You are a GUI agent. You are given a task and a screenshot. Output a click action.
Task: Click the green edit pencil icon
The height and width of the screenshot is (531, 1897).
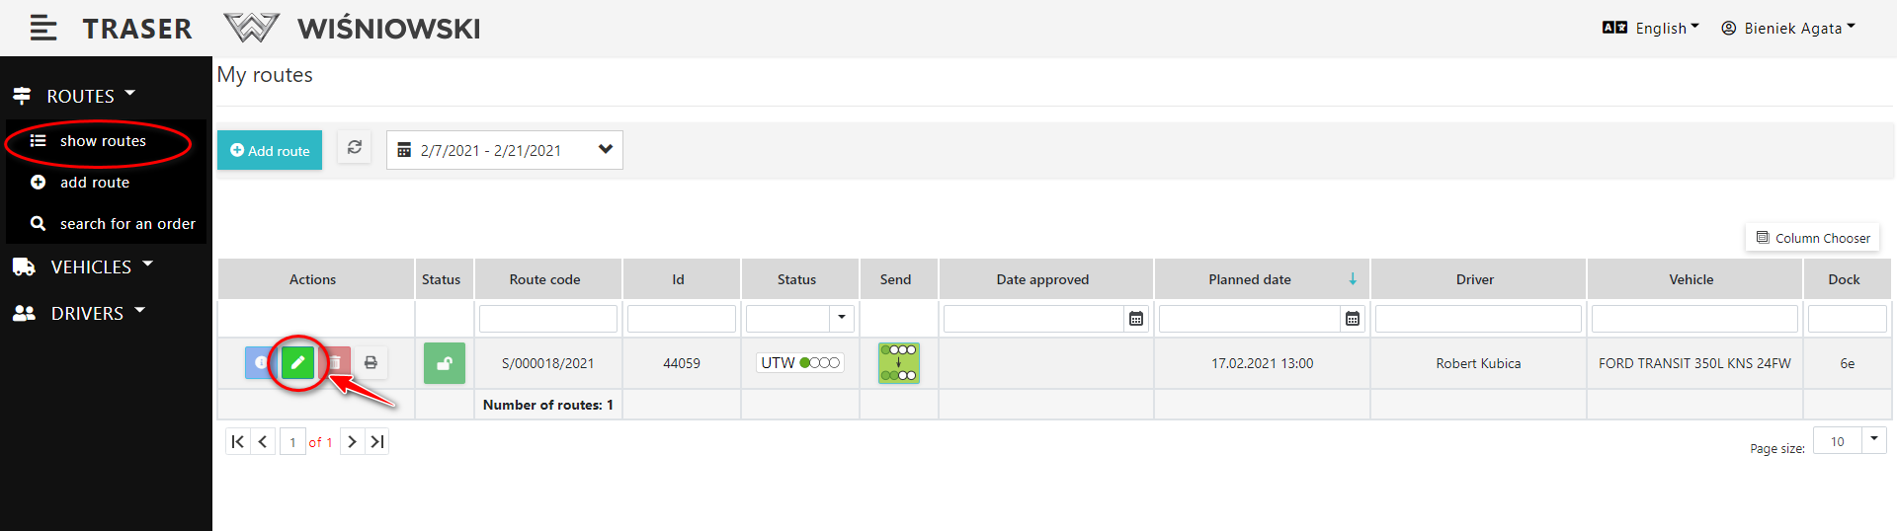(297, 363)
